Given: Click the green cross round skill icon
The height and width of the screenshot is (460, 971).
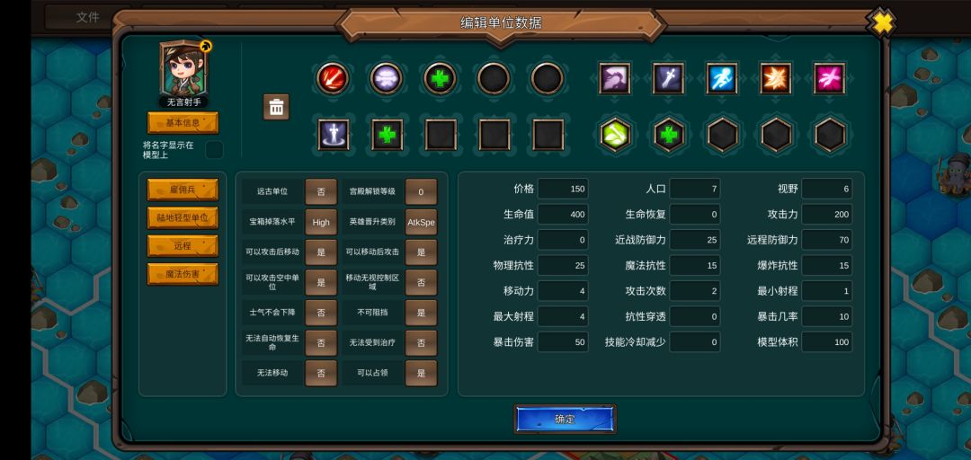Looking at the screenshot, I should [440, 79].
